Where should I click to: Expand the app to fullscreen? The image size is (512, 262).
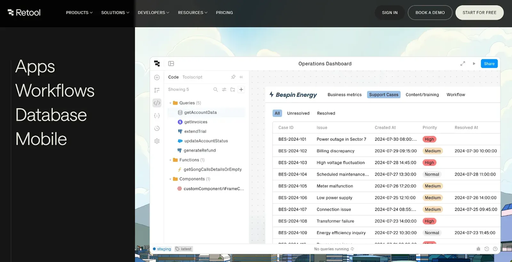pos(463,64)
